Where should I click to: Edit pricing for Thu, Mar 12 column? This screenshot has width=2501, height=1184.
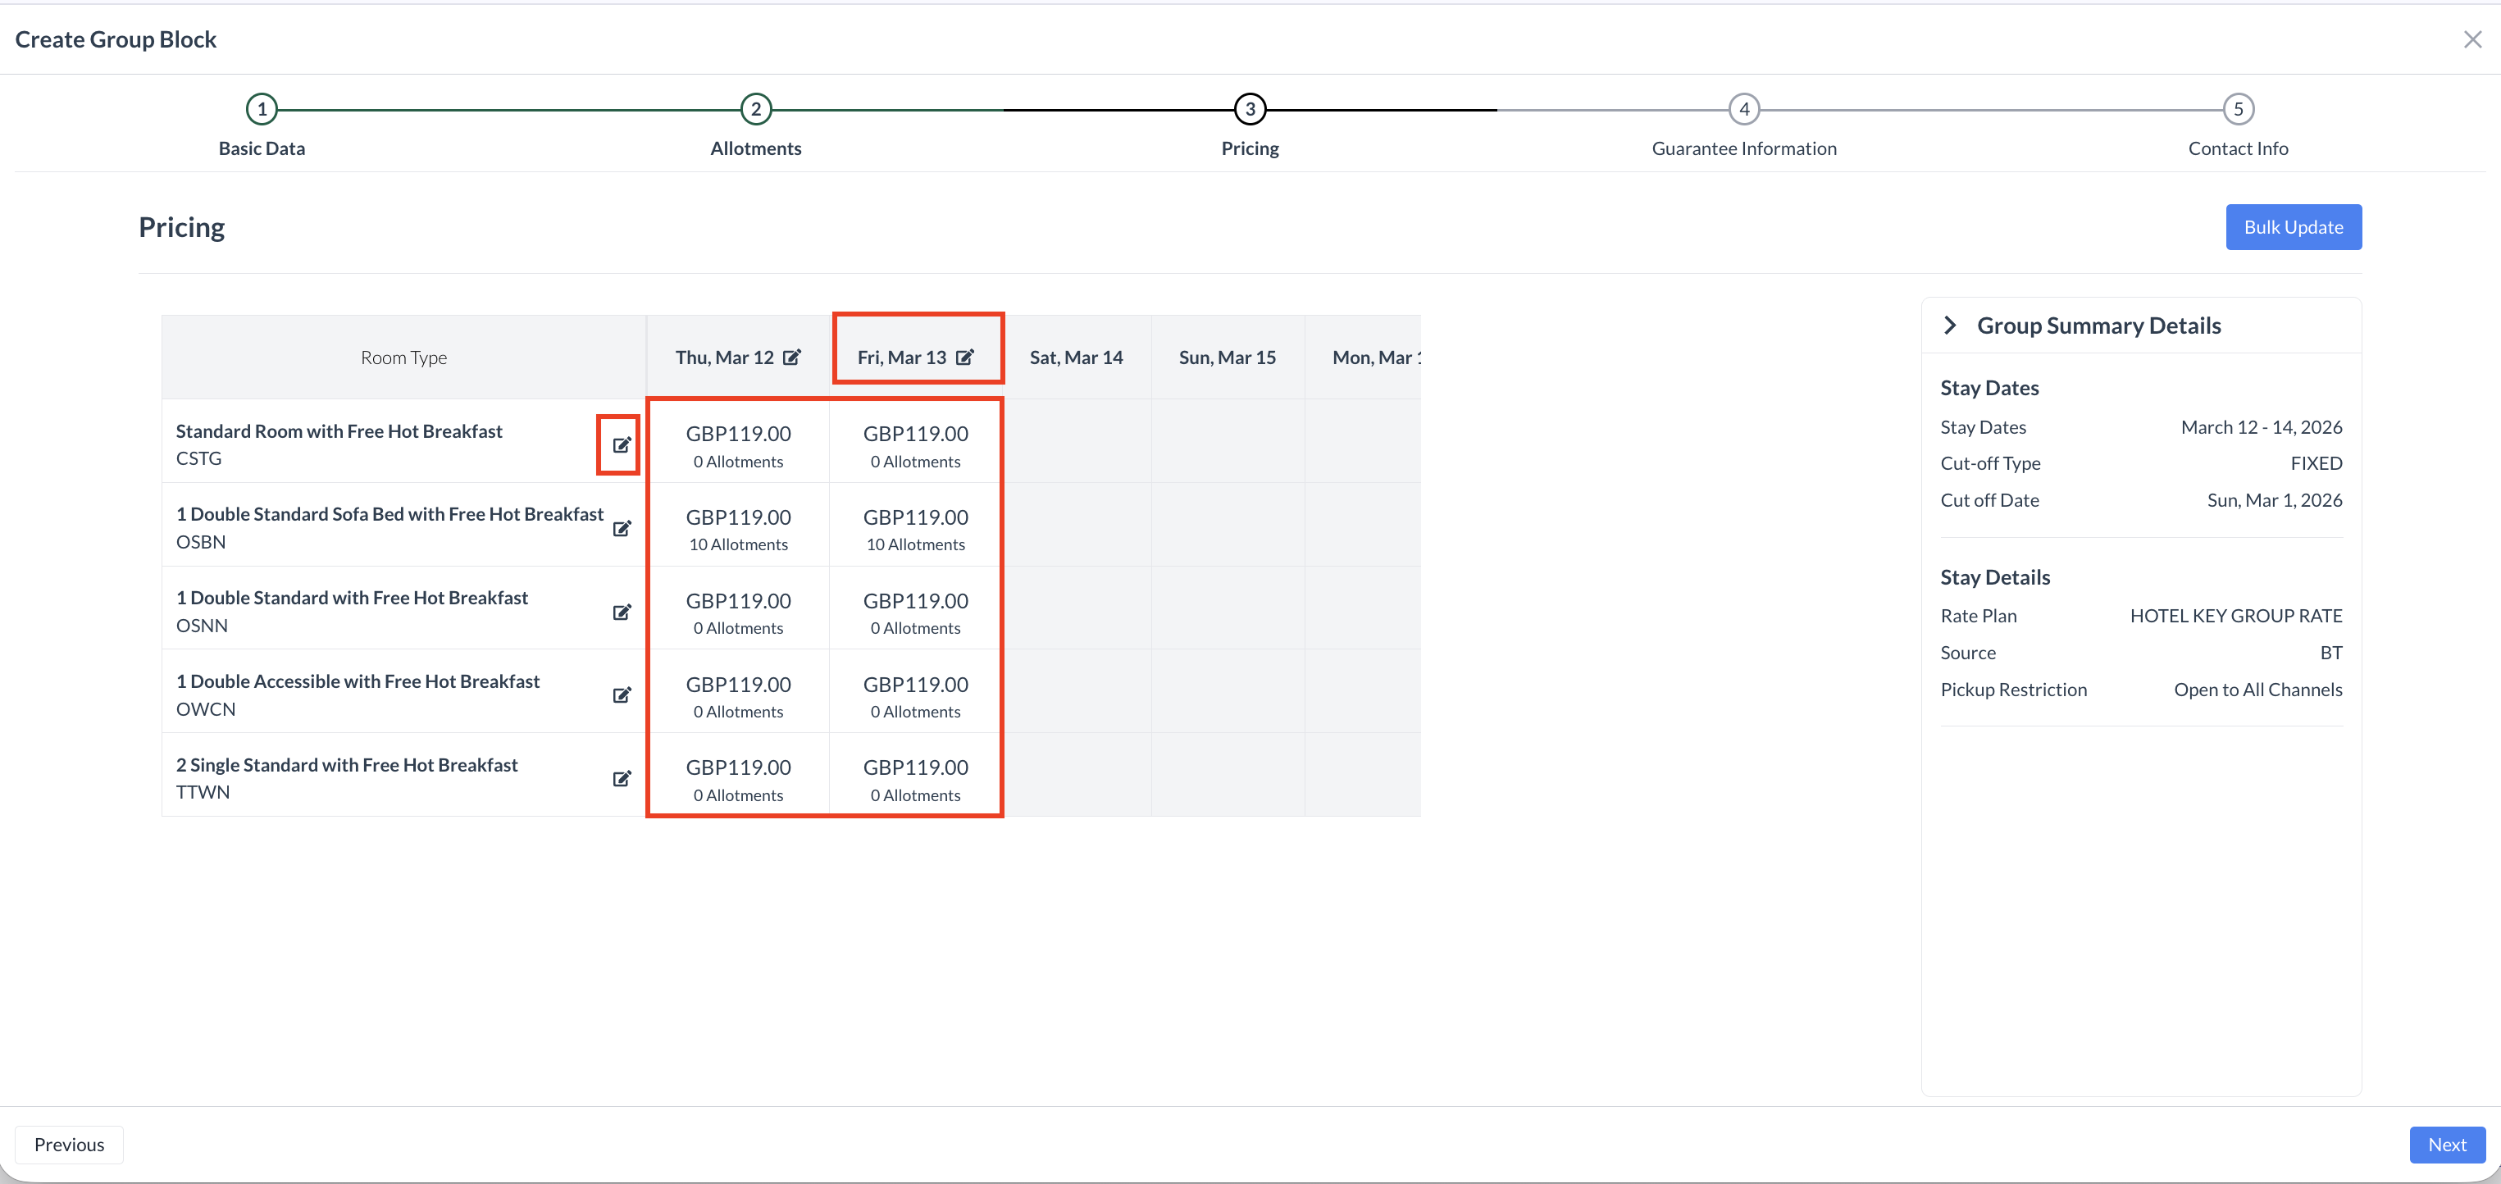pyautogui.click(x=792, y=357)
